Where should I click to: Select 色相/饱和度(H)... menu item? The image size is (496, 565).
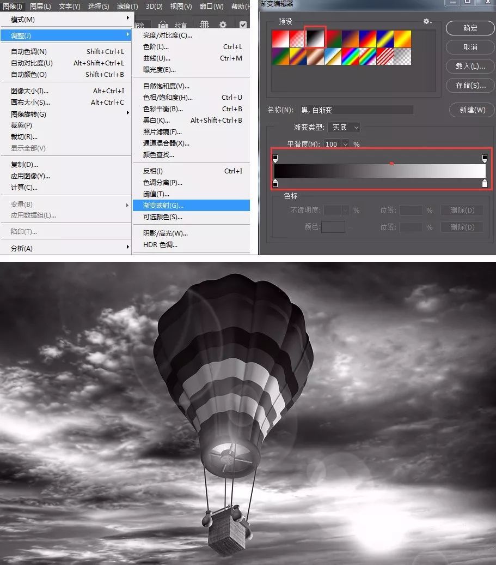pos(191,97)
